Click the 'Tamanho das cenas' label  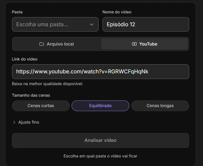31,95
